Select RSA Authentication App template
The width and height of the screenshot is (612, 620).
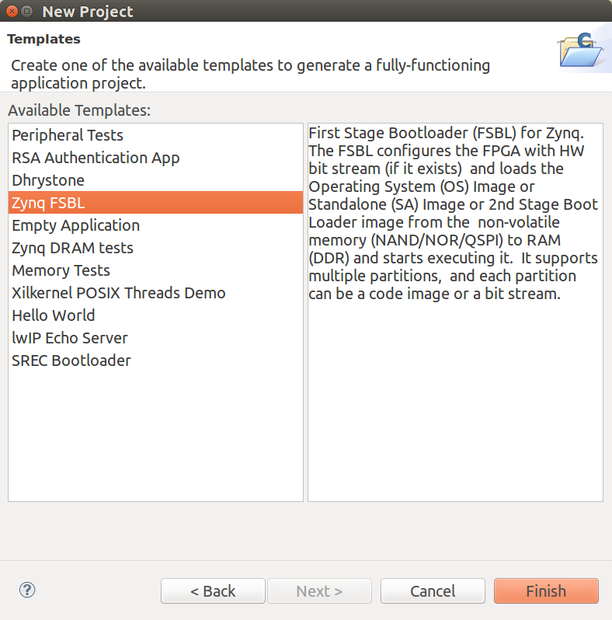[96, 158]
